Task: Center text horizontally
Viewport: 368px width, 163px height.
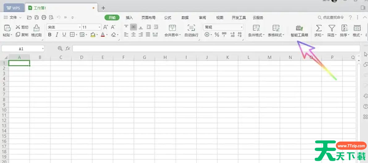Action: pyautogui.click(x=133, y=35)
